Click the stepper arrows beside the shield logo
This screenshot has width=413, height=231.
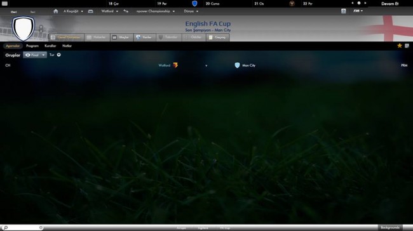point(41,29)
